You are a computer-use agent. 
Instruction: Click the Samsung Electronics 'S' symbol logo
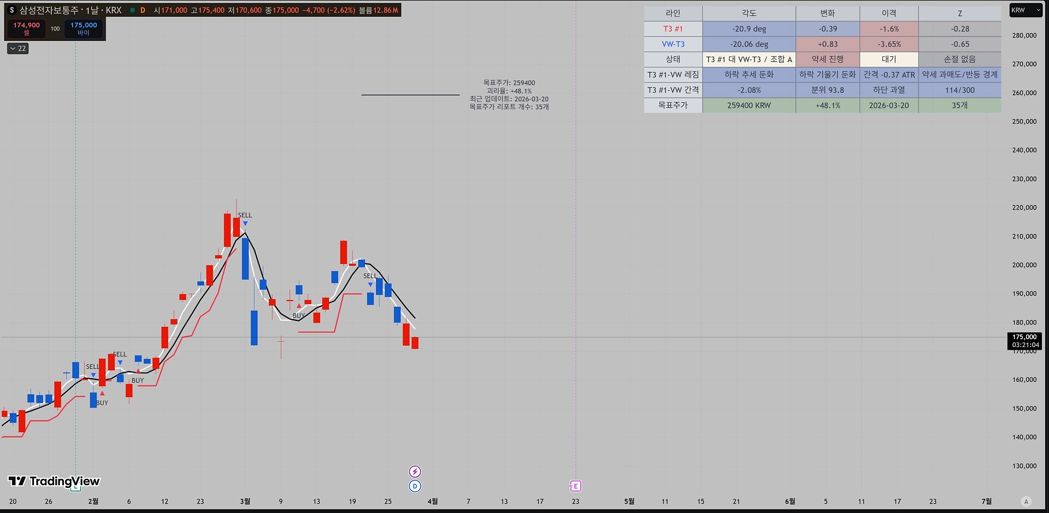(x=12, y=10)
